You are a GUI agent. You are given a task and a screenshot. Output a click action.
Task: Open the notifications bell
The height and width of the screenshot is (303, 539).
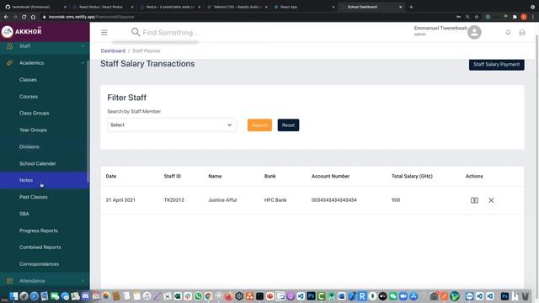point(508,32)
